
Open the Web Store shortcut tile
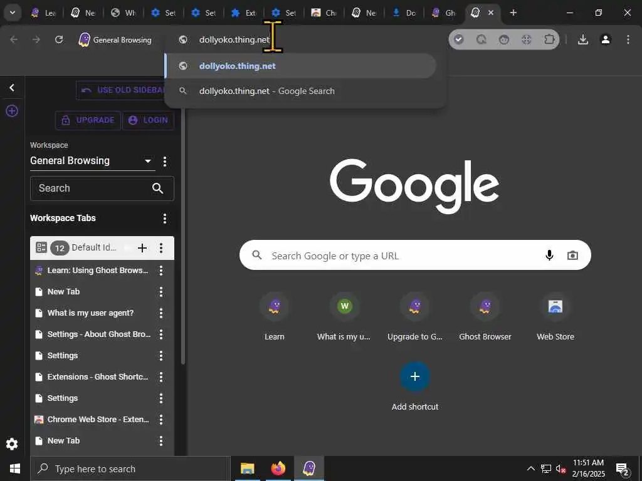(x=555, y=317)
